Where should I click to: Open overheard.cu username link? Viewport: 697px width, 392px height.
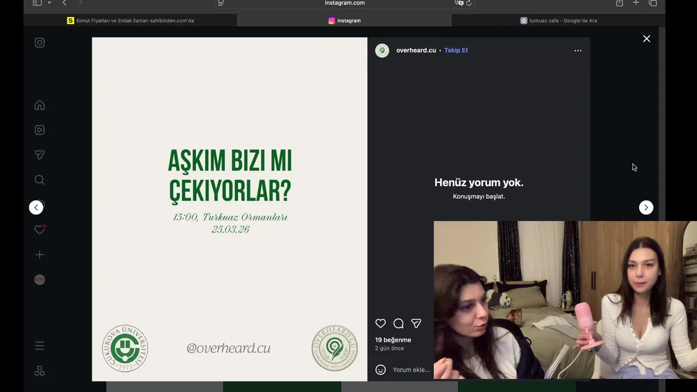pyautogui.click(x=416, y=50)
